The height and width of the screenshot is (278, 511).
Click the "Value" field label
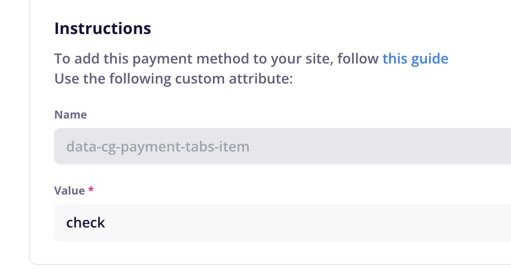coord(70,190)
